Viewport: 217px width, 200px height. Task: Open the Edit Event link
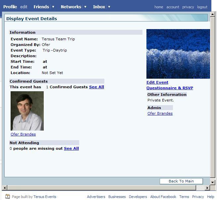[157, 82]
